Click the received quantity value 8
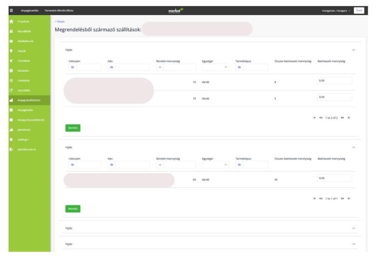The height and width of the screenshot is (257, 378). [x=275, y=82]
